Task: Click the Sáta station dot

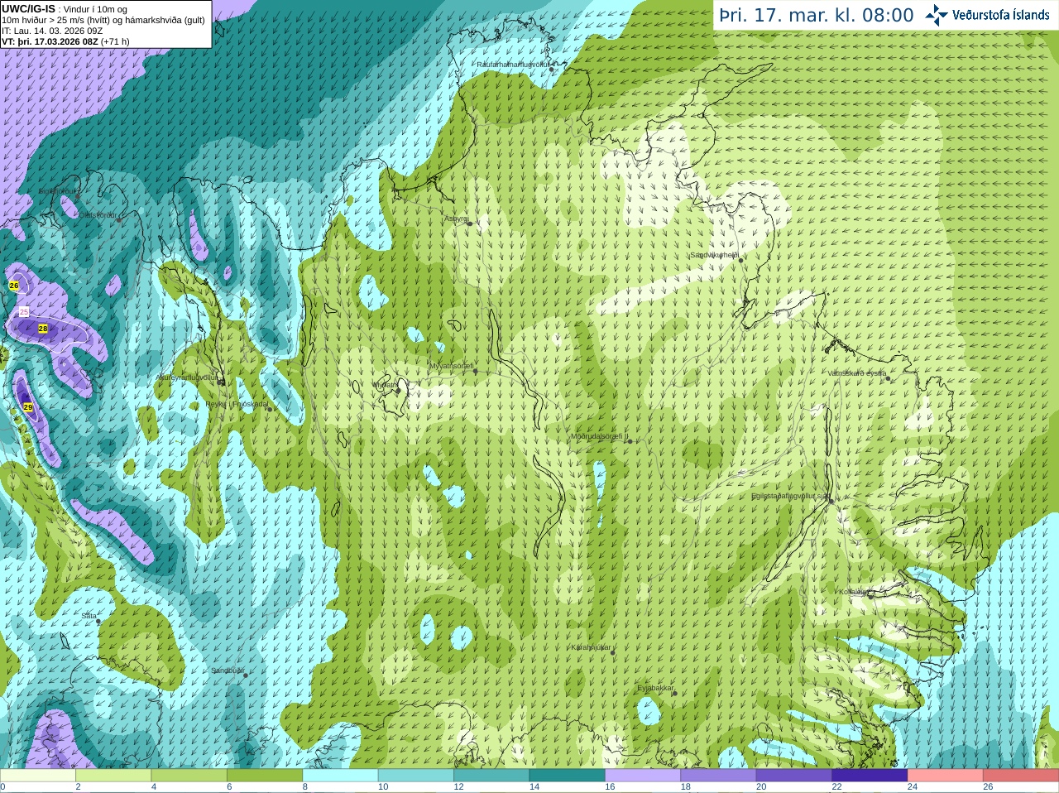Action: (98, 620)
